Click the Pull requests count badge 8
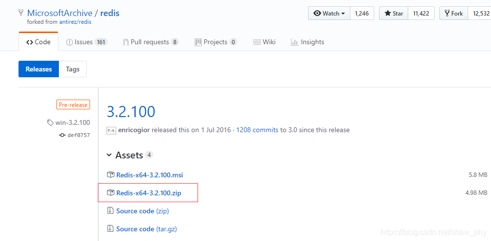The image size is (491, 241). click(x=175, y=42)
